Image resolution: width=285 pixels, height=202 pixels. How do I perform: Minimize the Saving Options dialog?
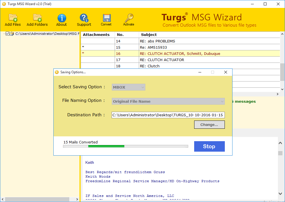200,72
